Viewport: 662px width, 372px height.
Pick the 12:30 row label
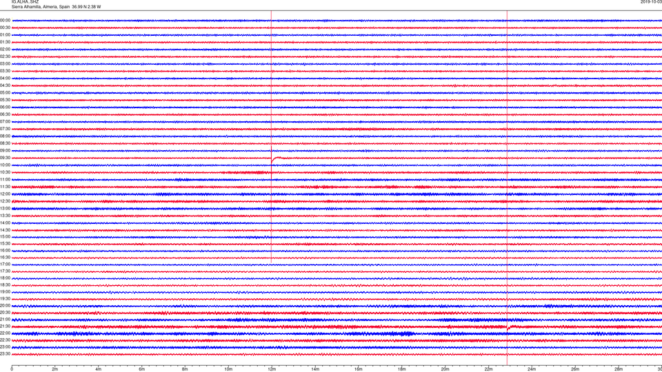(5, 201)
